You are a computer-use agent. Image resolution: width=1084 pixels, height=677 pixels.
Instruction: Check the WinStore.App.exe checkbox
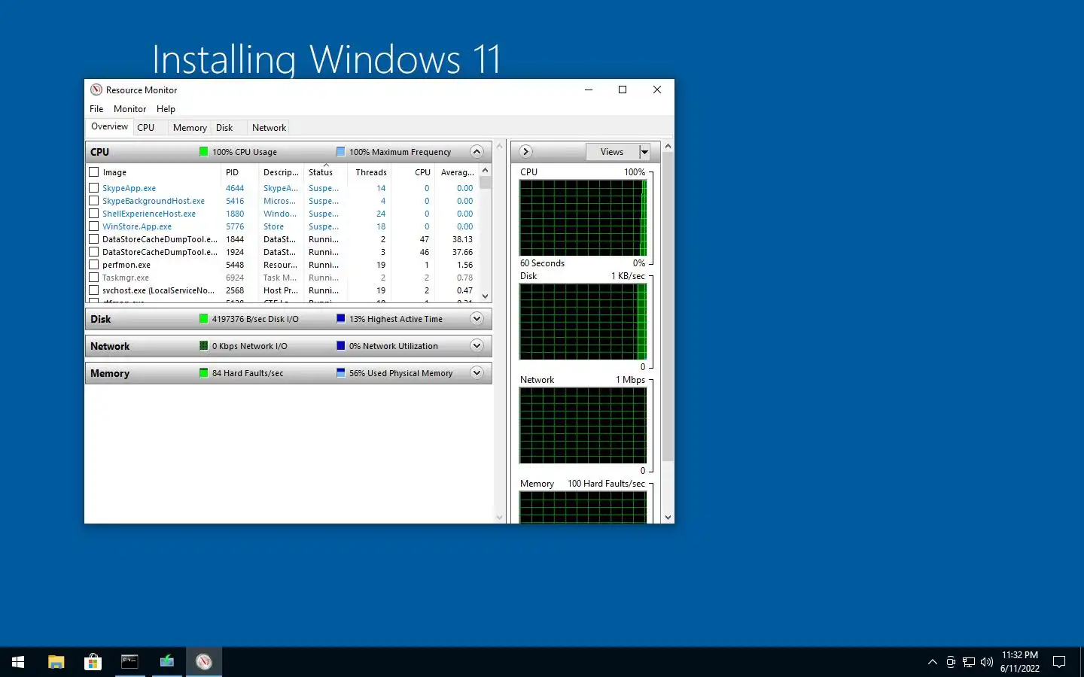[94, 226]
